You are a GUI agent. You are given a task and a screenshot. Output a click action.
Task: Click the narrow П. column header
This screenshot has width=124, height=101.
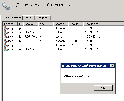point(20,24)
